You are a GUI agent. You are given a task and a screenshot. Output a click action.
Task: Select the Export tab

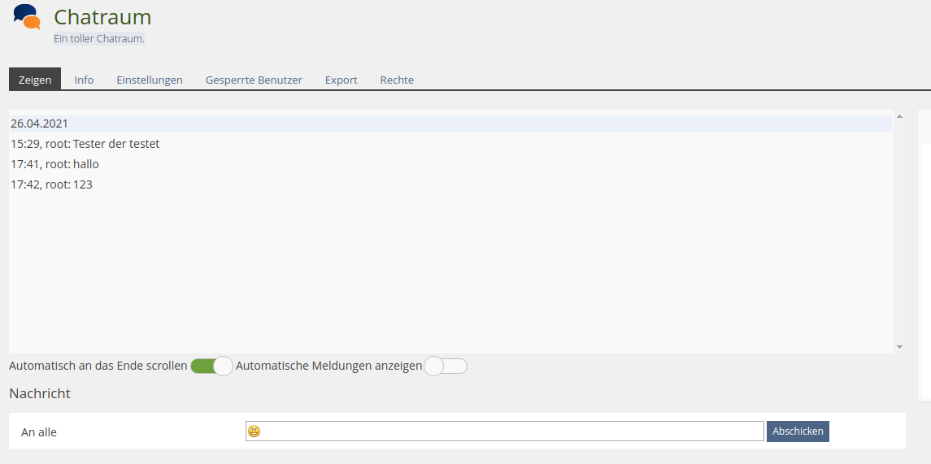[x=341, y=80]
